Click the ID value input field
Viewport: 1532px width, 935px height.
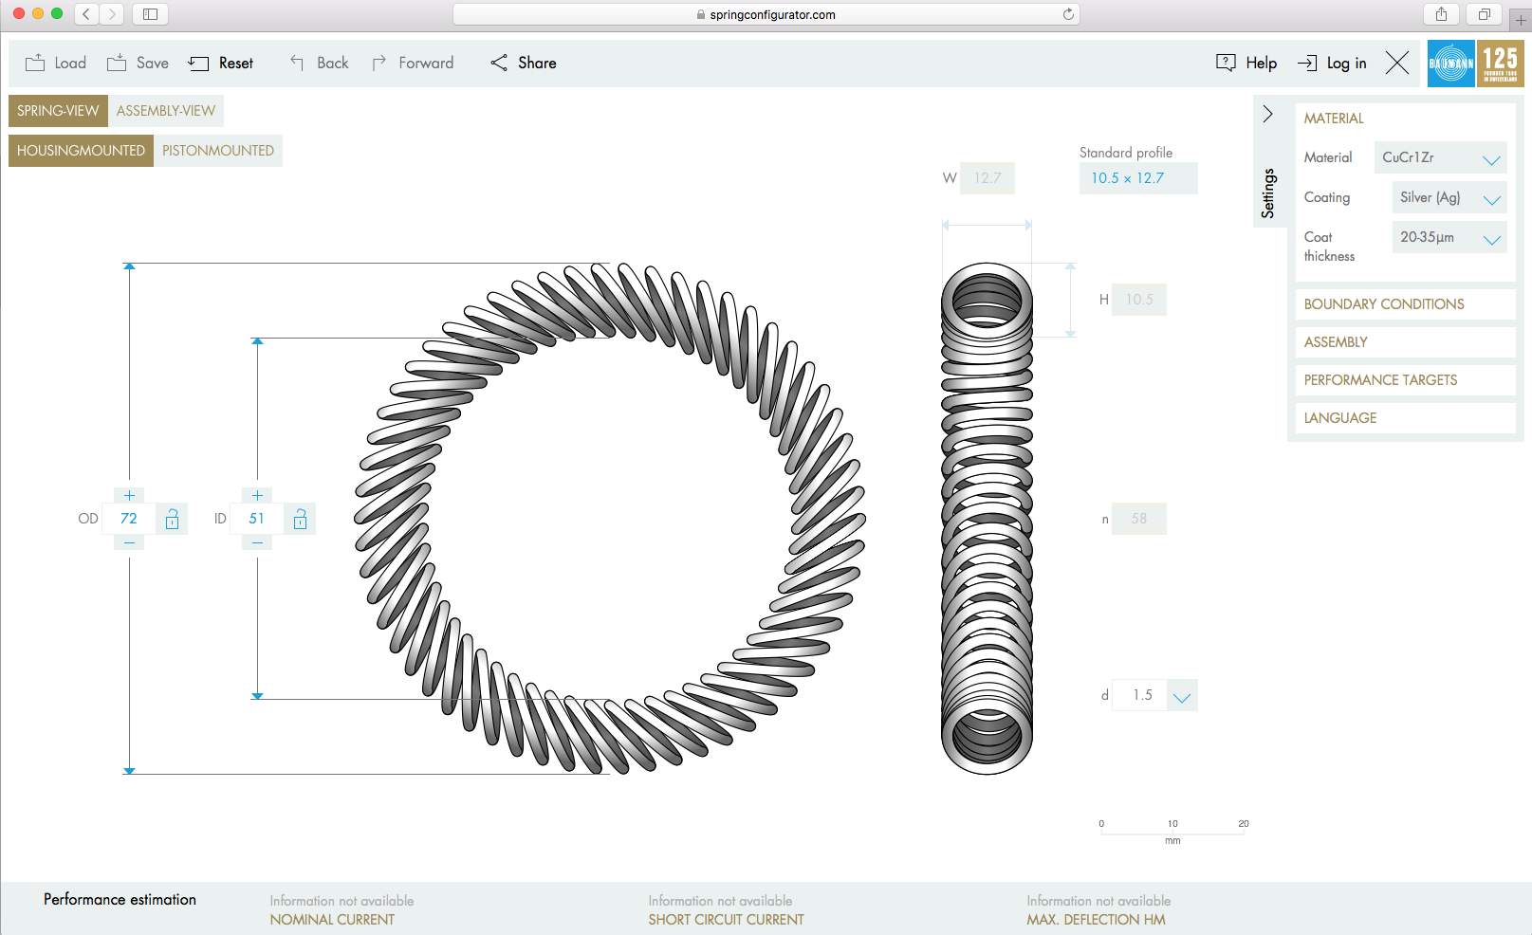257,519
